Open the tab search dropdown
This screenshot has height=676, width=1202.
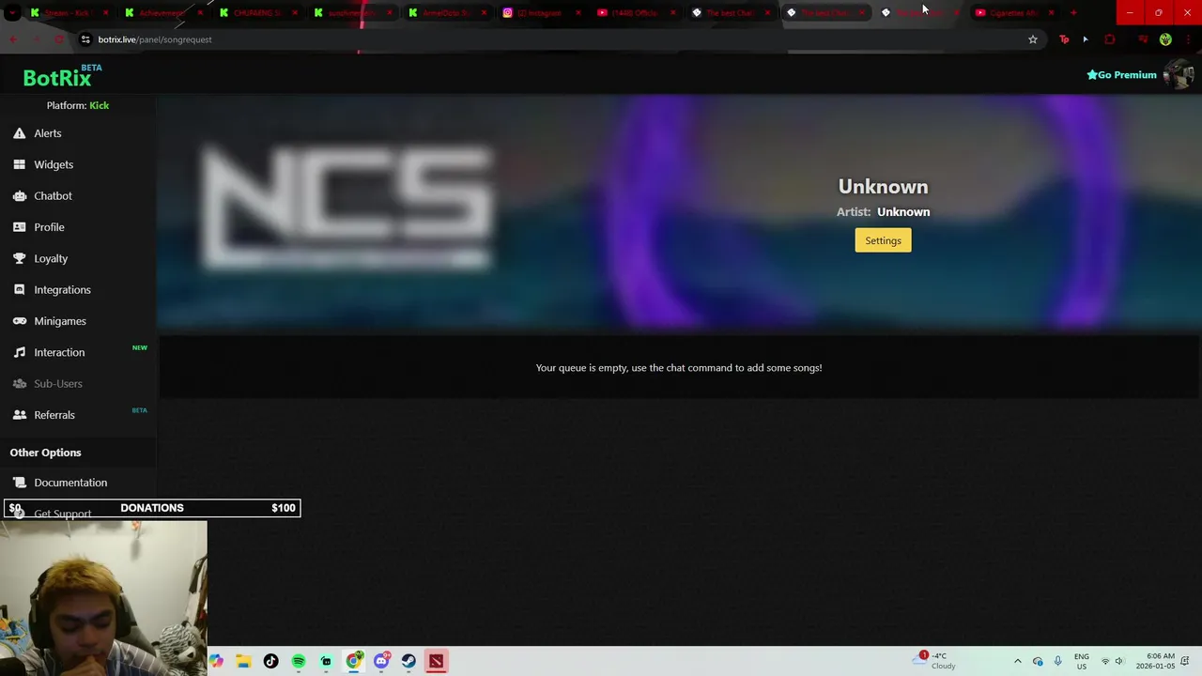12,12
